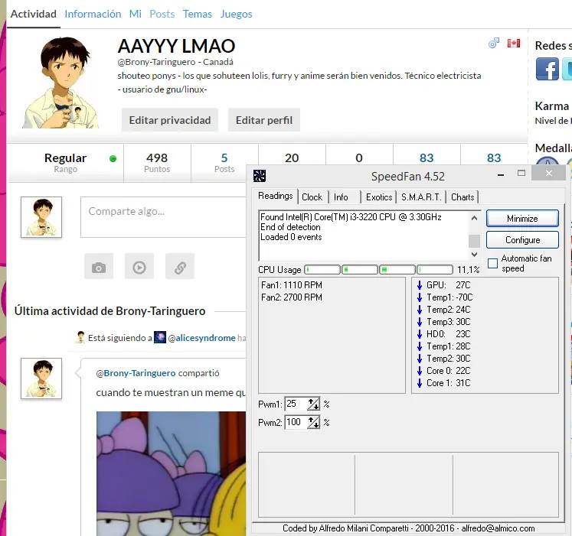
Task: Go to the Posts profile tab
Action: pyautogui.click(x=162, y=14)
